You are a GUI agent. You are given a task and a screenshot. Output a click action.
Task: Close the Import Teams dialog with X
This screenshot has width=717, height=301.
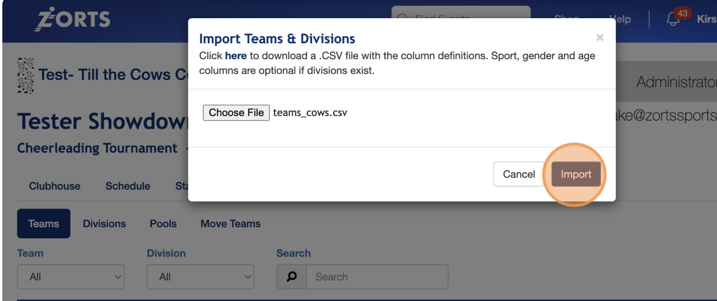click(600, 37)
